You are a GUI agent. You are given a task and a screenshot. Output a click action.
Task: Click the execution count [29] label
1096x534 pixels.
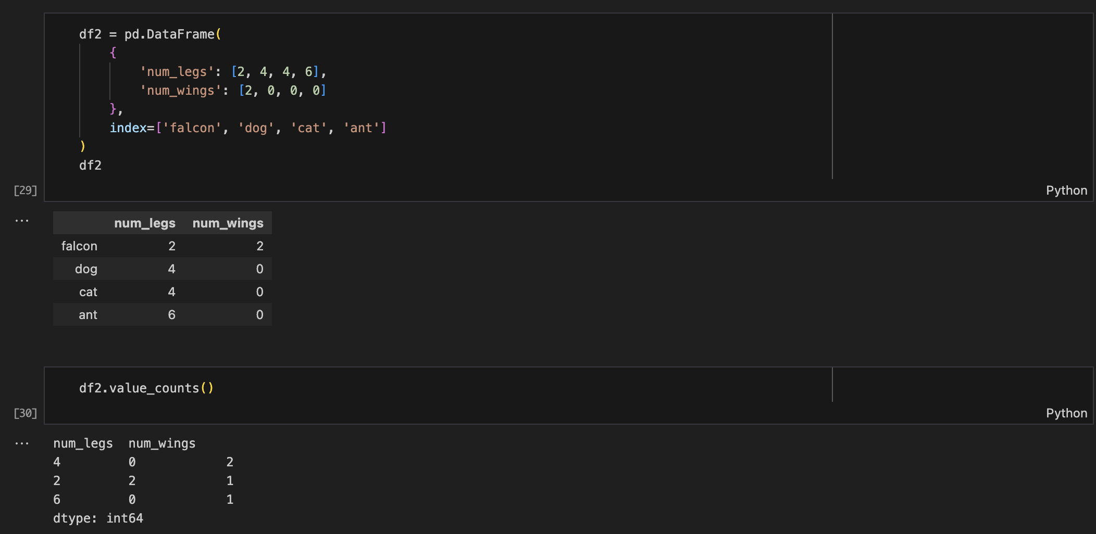point(25,190)
